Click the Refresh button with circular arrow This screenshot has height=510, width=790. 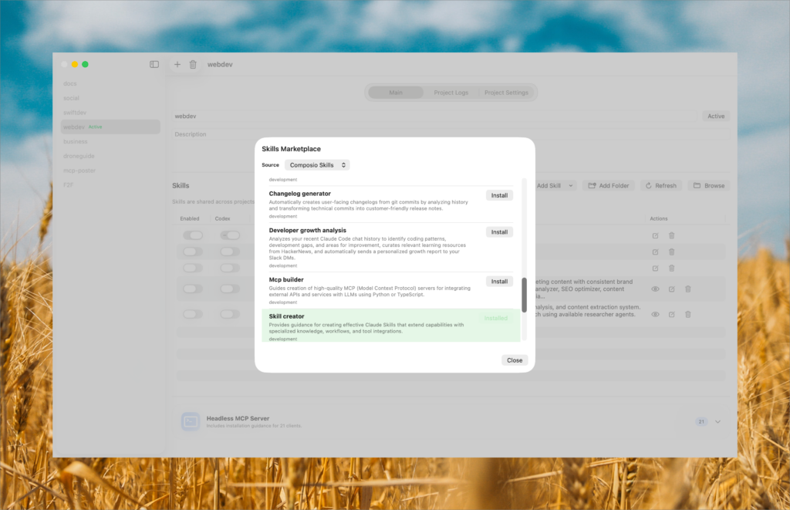pyautogui.click(x=660, y=186)
